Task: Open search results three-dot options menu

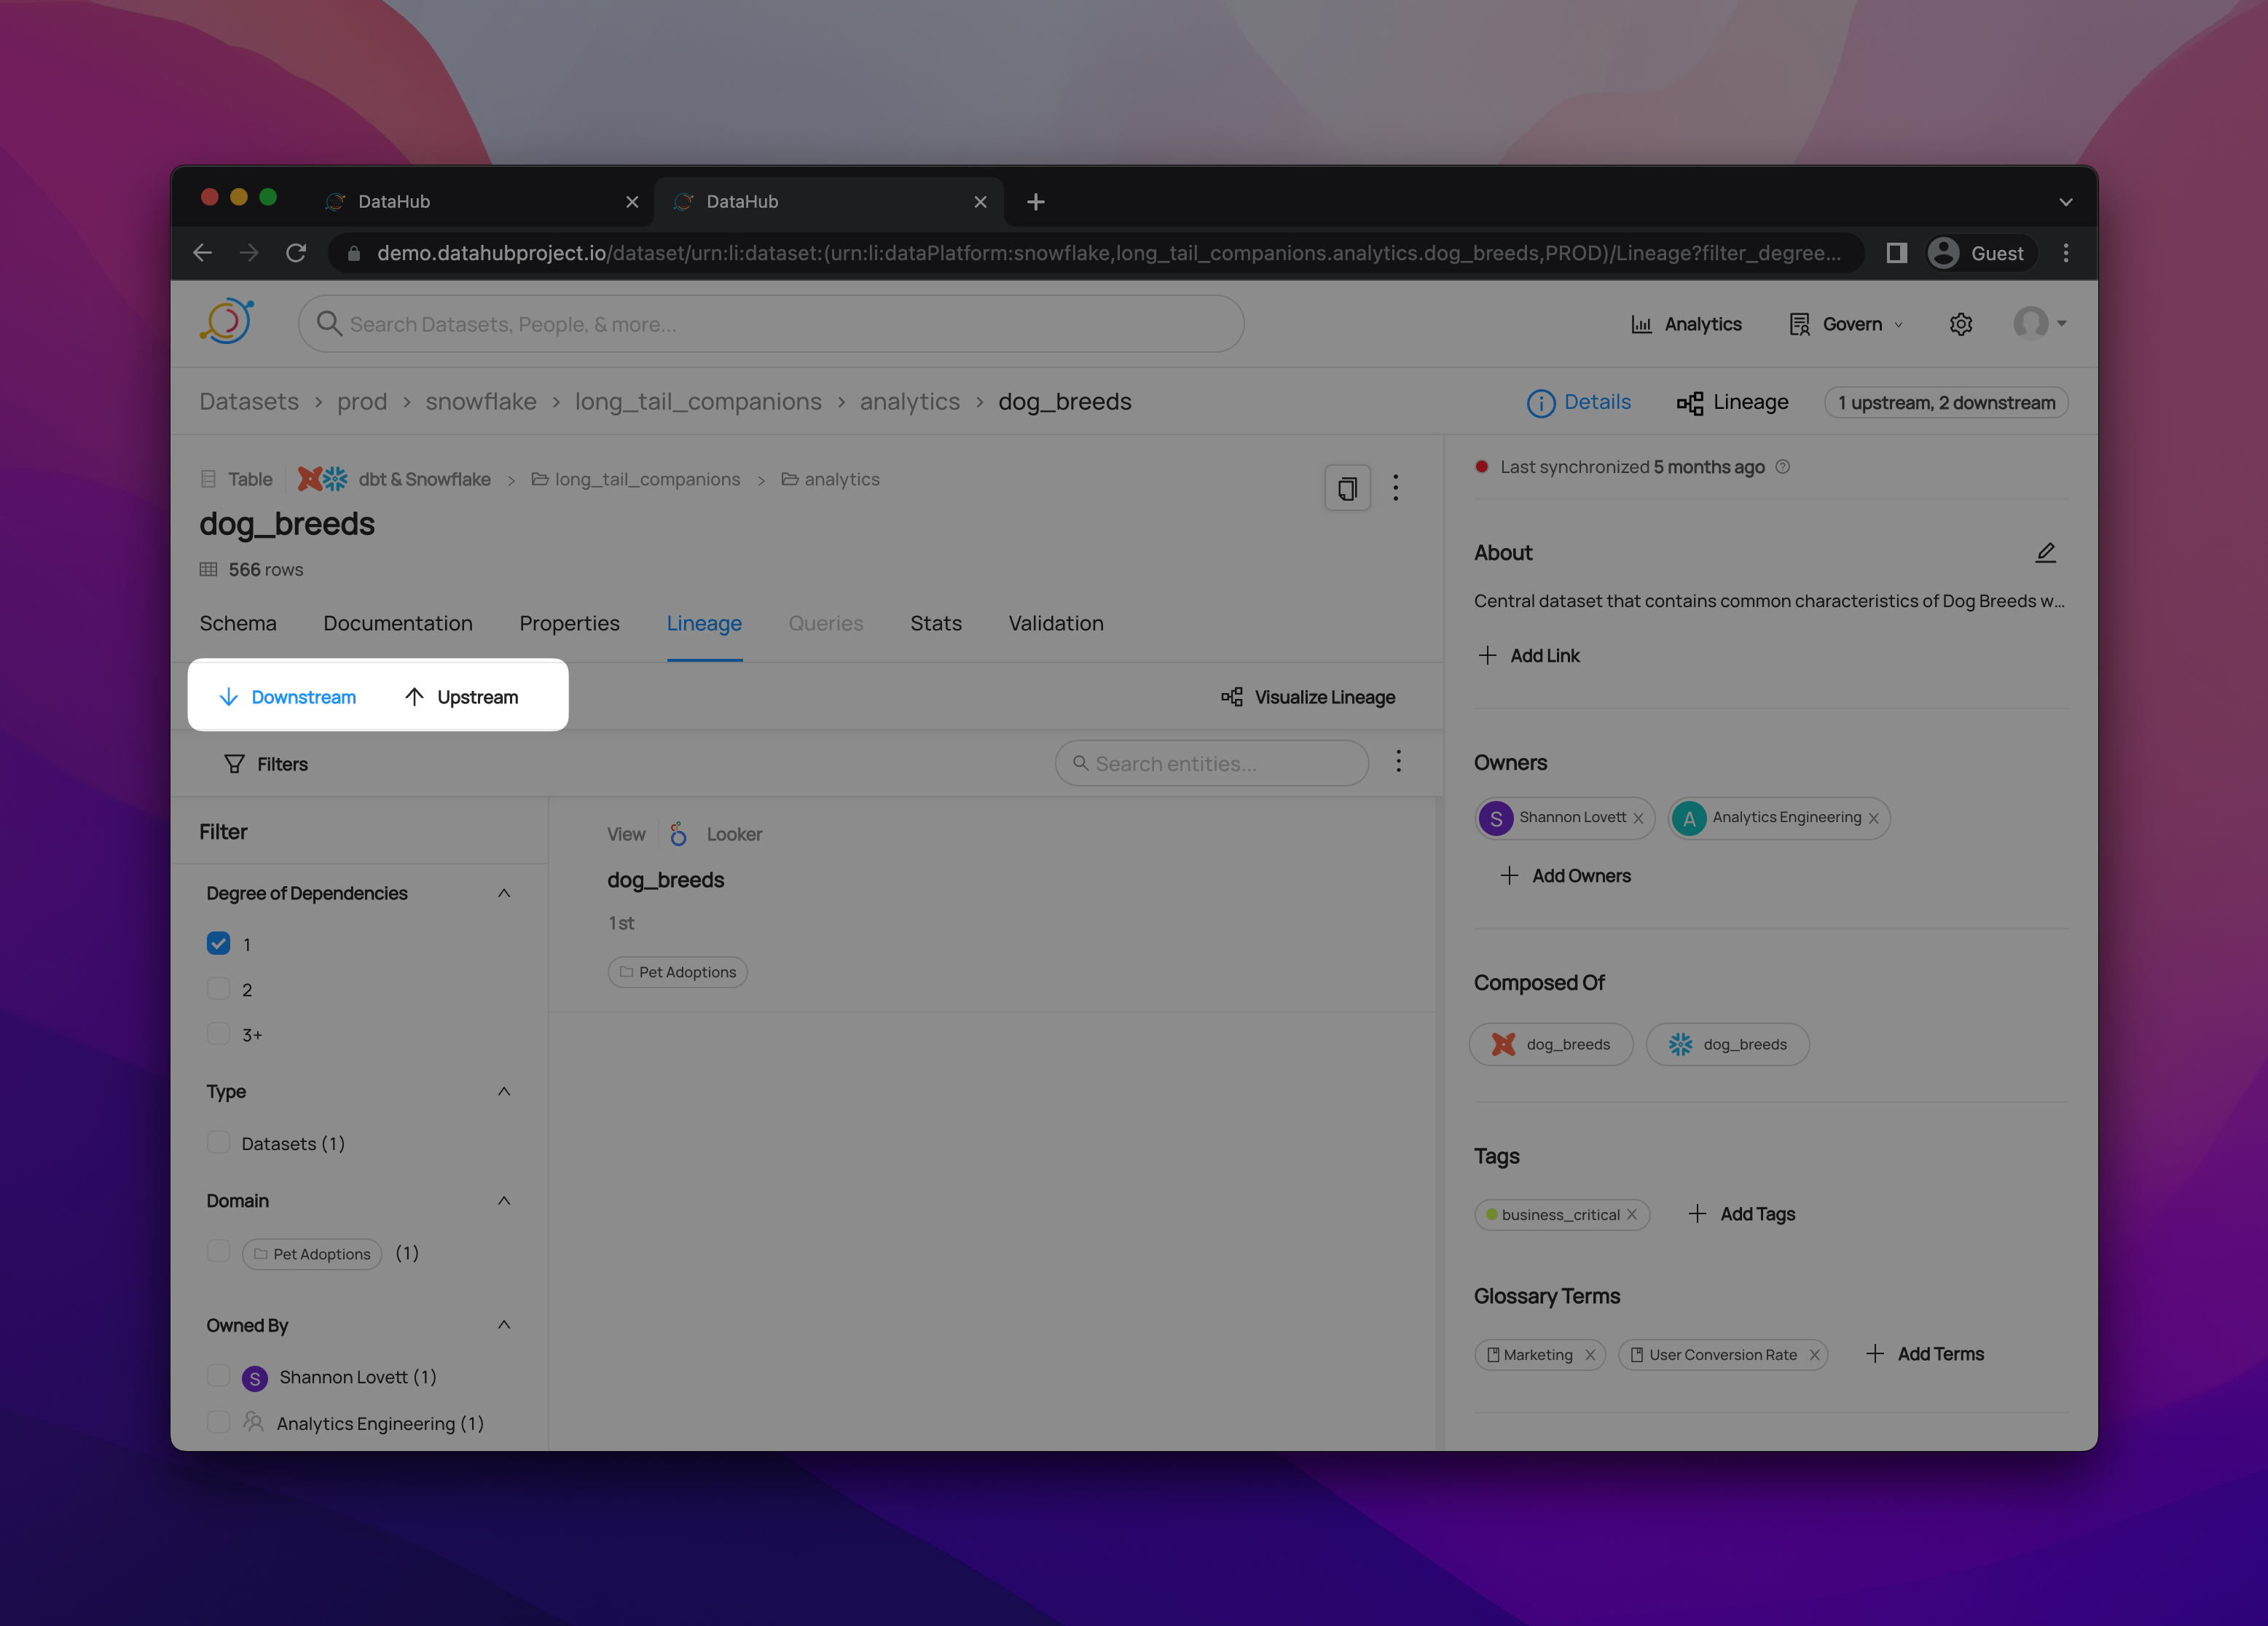Action: pos(1398,762)
